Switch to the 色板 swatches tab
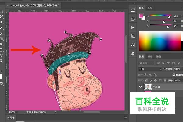 pyautogui.click(x=150, y=8)
